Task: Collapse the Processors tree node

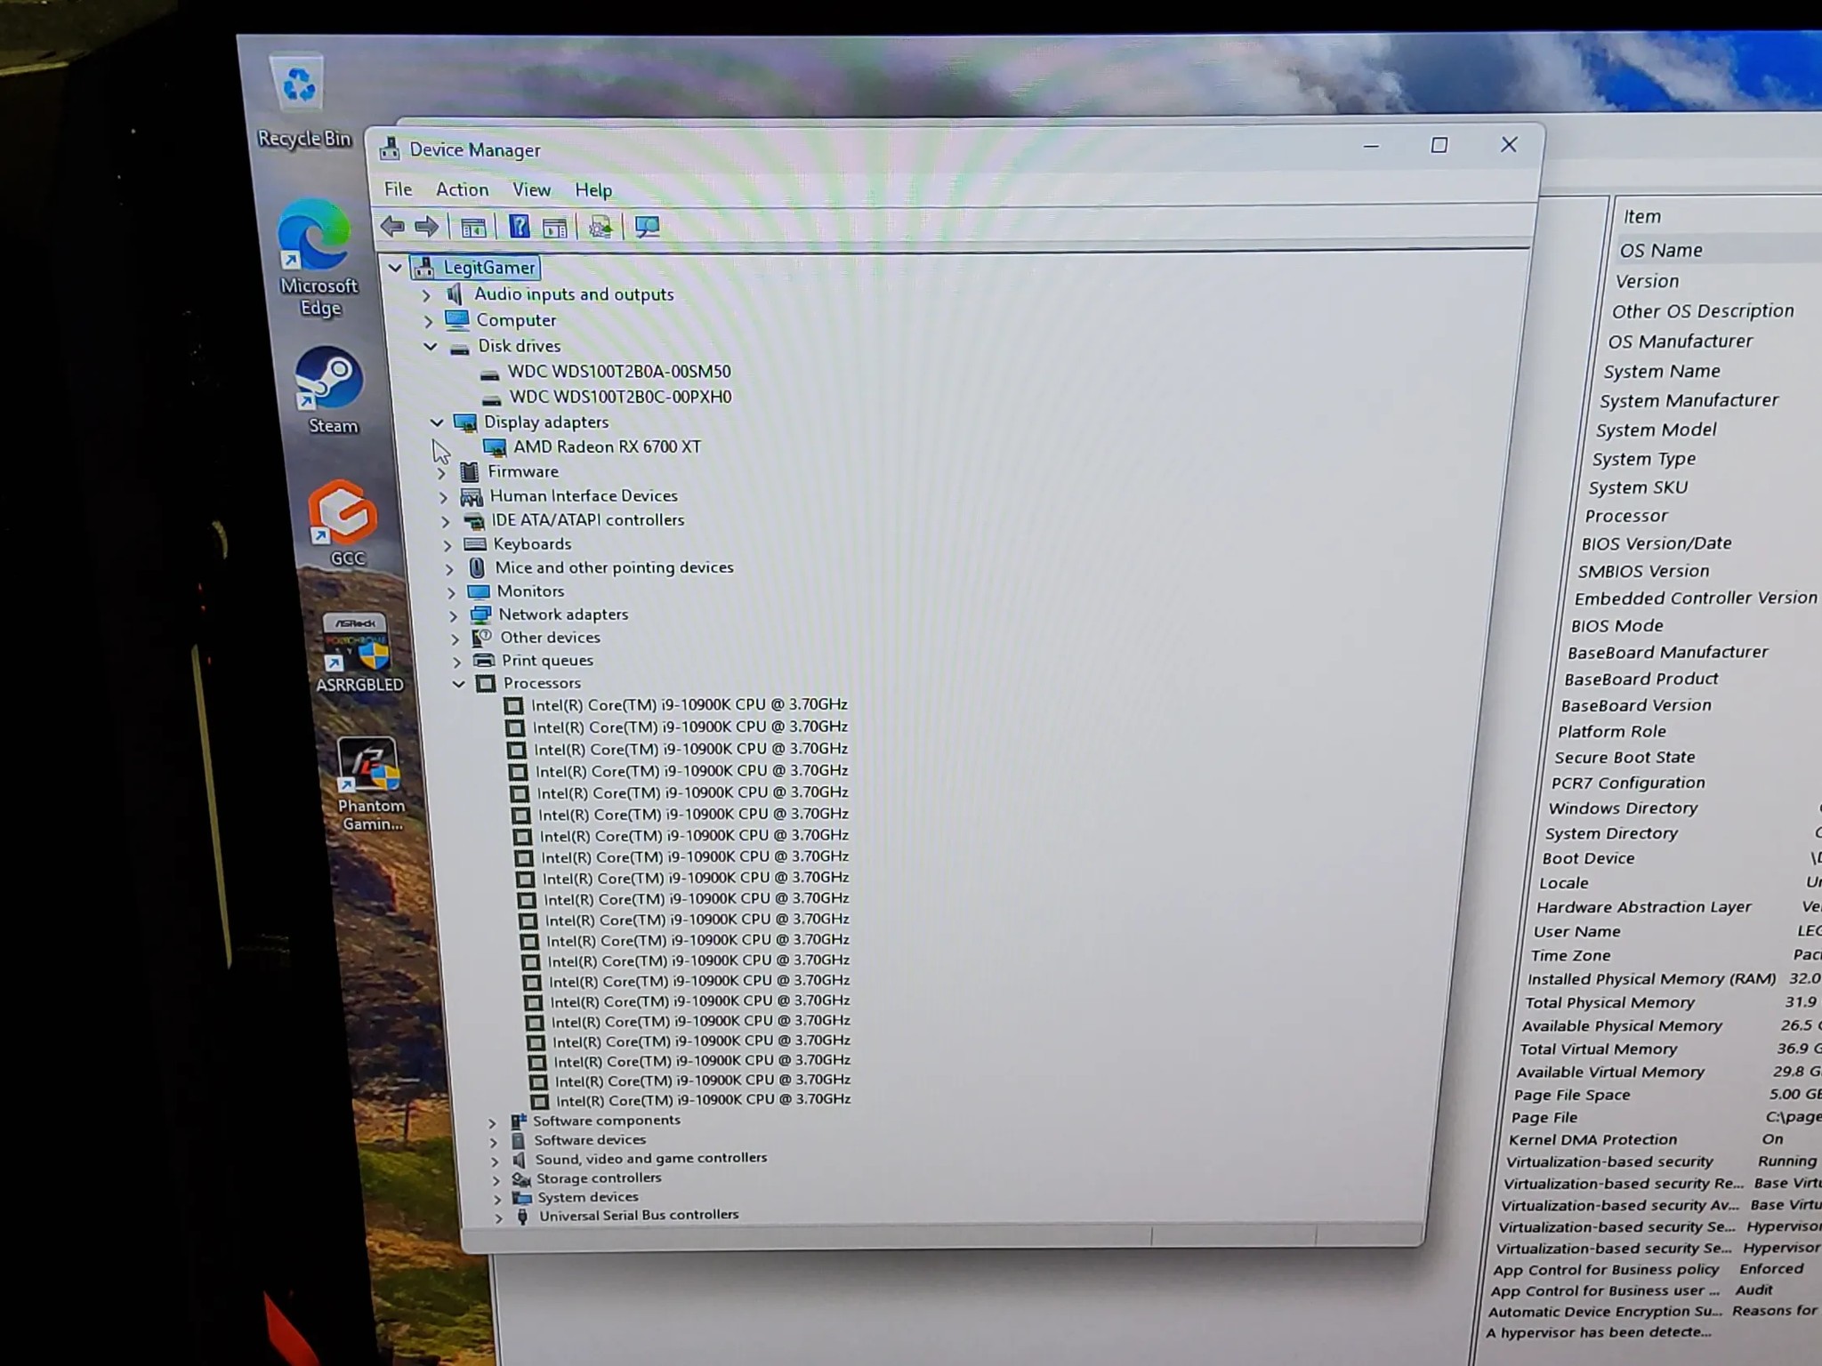Action: [x=458, y=684]
